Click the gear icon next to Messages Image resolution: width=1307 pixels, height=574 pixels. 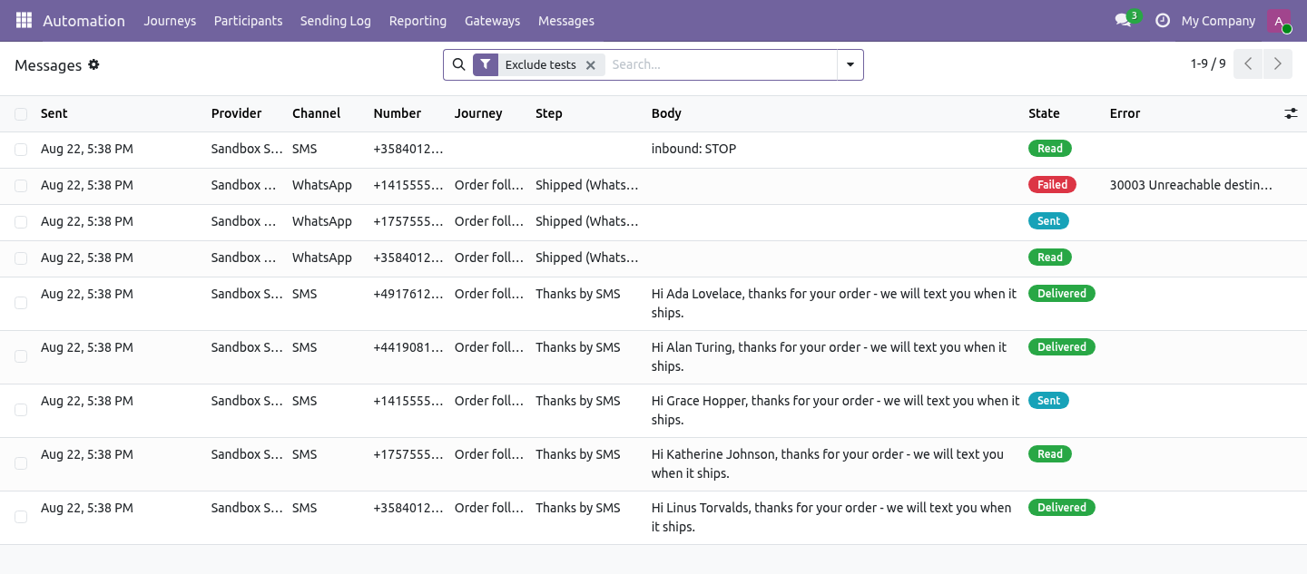pyautogui.click(x=93, y=64)
